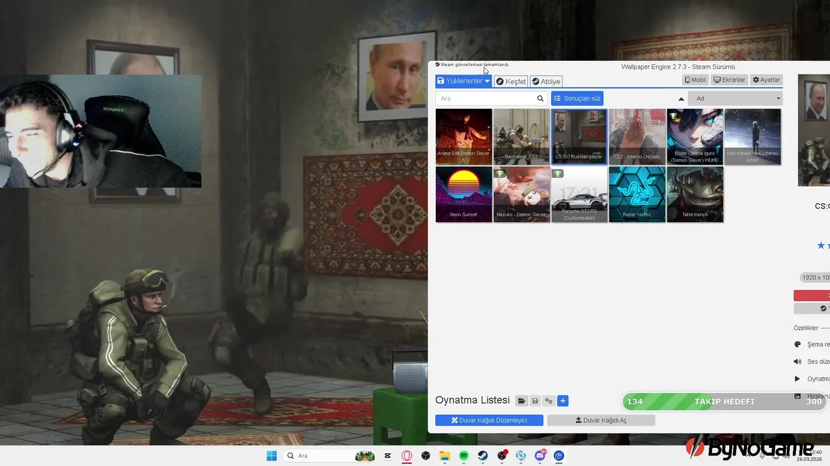Open Ayarlar settings
Image resolution: width=830 pixels, height=466 pixels.
pos(766,80)
